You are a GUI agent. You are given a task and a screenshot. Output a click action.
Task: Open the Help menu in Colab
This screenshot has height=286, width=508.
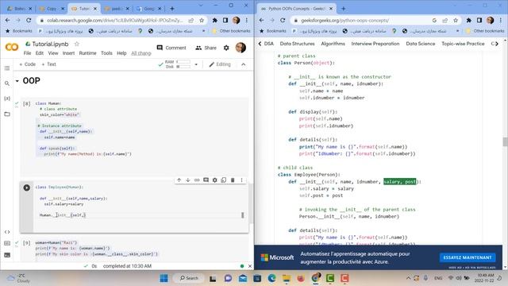[121, 53]
